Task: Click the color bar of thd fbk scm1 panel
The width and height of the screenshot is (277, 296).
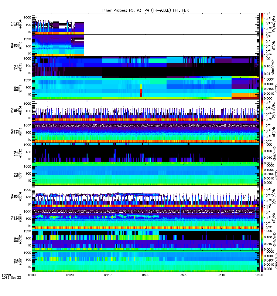Action: click(x=262, y=175)
